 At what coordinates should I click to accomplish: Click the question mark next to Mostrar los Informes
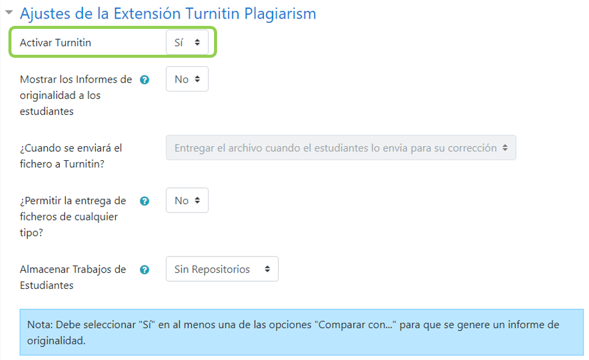point(145,79)
